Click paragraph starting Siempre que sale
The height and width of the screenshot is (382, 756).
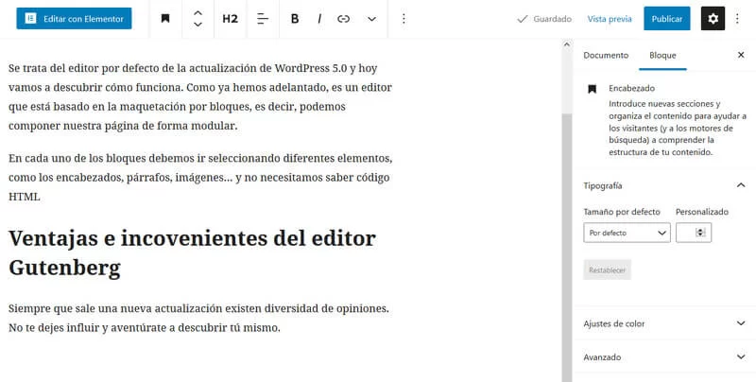[198, 318]
